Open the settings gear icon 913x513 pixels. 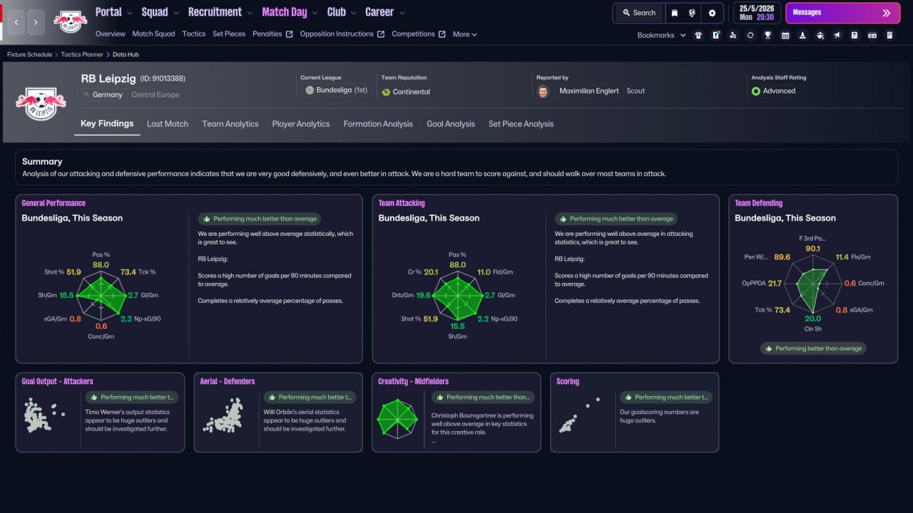pyautogui.click(x=712, y=13)
